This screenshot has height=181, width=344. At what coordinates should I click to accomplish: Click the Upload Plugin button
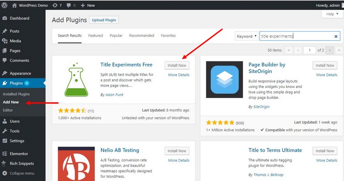[104, 20]
